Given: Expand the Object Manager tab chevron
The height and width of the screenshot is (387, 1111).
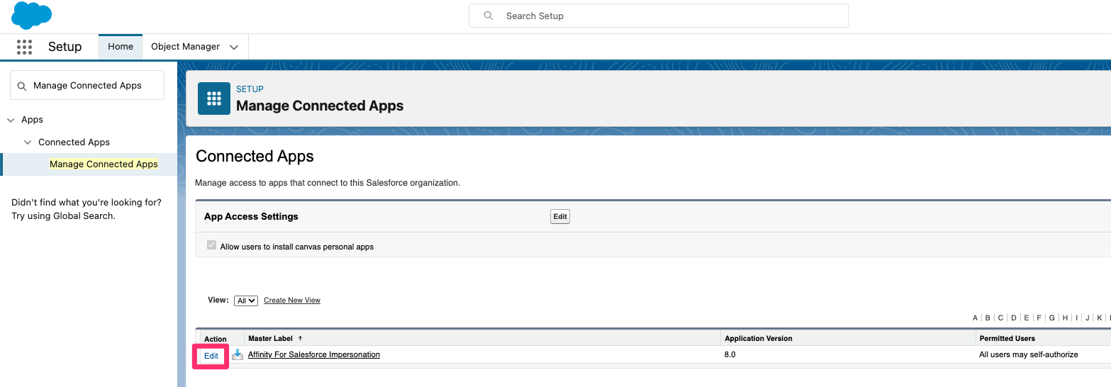Looking at the screenshot, I should tap(234, 47).
